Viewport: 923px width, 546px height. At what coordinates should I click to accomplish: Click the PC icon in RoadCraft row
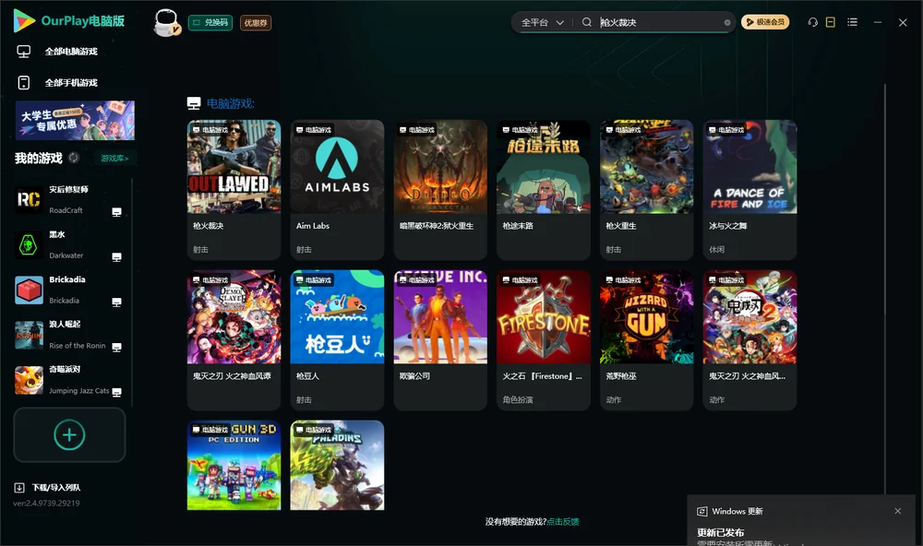[x=116, y=212]
